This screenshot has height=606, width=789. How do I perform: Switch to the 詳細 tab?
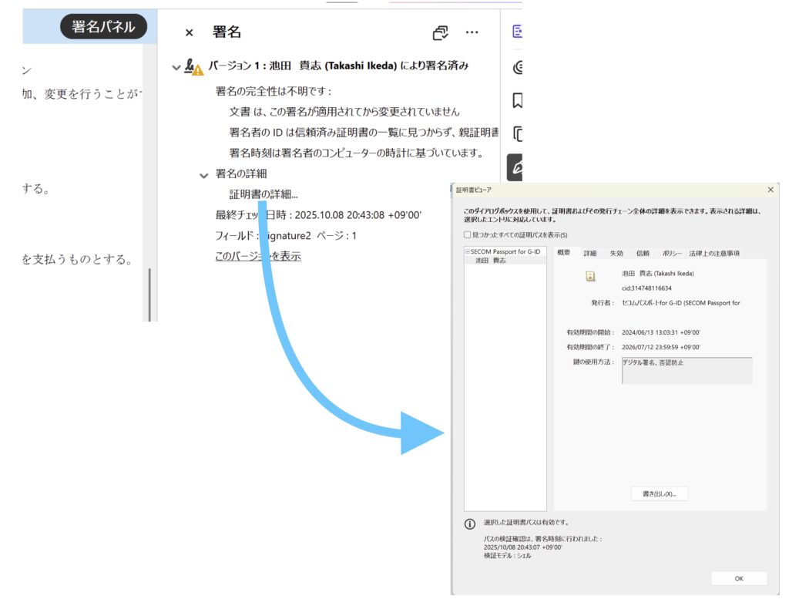pos(589,253)
